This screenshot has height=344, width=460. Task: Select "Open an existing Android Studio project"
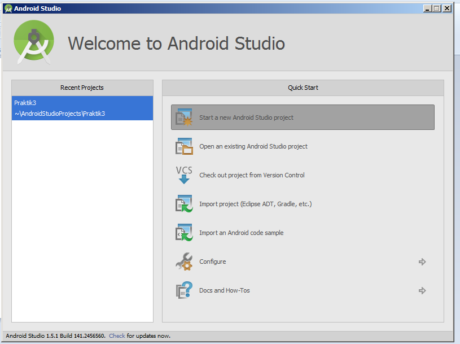point(253,146)
